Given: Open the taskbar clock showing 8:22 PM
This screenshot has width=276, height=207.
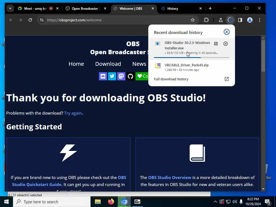Looking at the screenshot, I should (253, 202).
